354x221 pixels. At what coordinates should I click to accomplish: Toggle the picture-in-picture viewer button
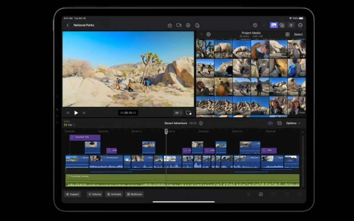189,113
